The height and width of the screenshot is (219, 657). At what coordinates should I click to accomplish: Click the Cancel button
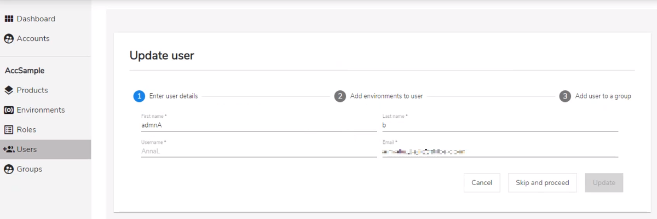(x=482, y=183)
